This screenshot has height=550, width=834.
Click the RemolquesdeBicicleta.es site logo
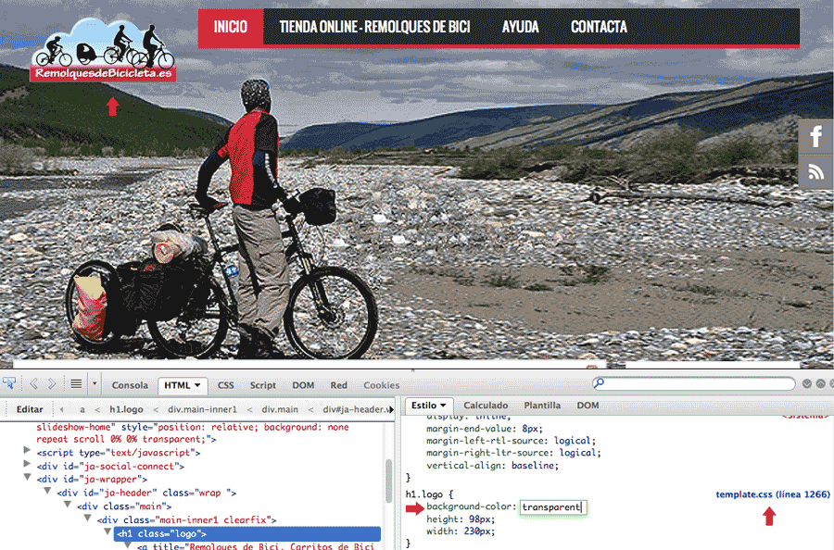(103, 51)
